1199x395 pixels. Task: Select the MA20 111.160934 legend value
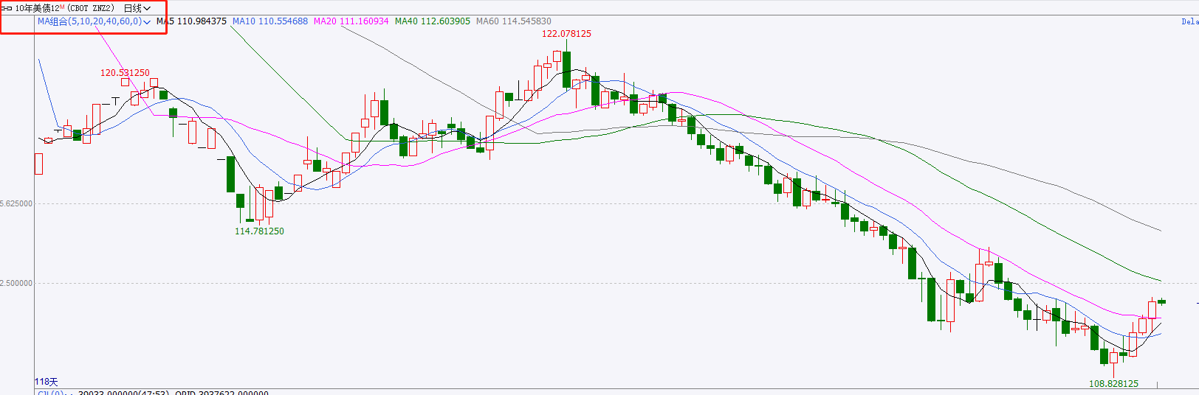pos(351,21)
